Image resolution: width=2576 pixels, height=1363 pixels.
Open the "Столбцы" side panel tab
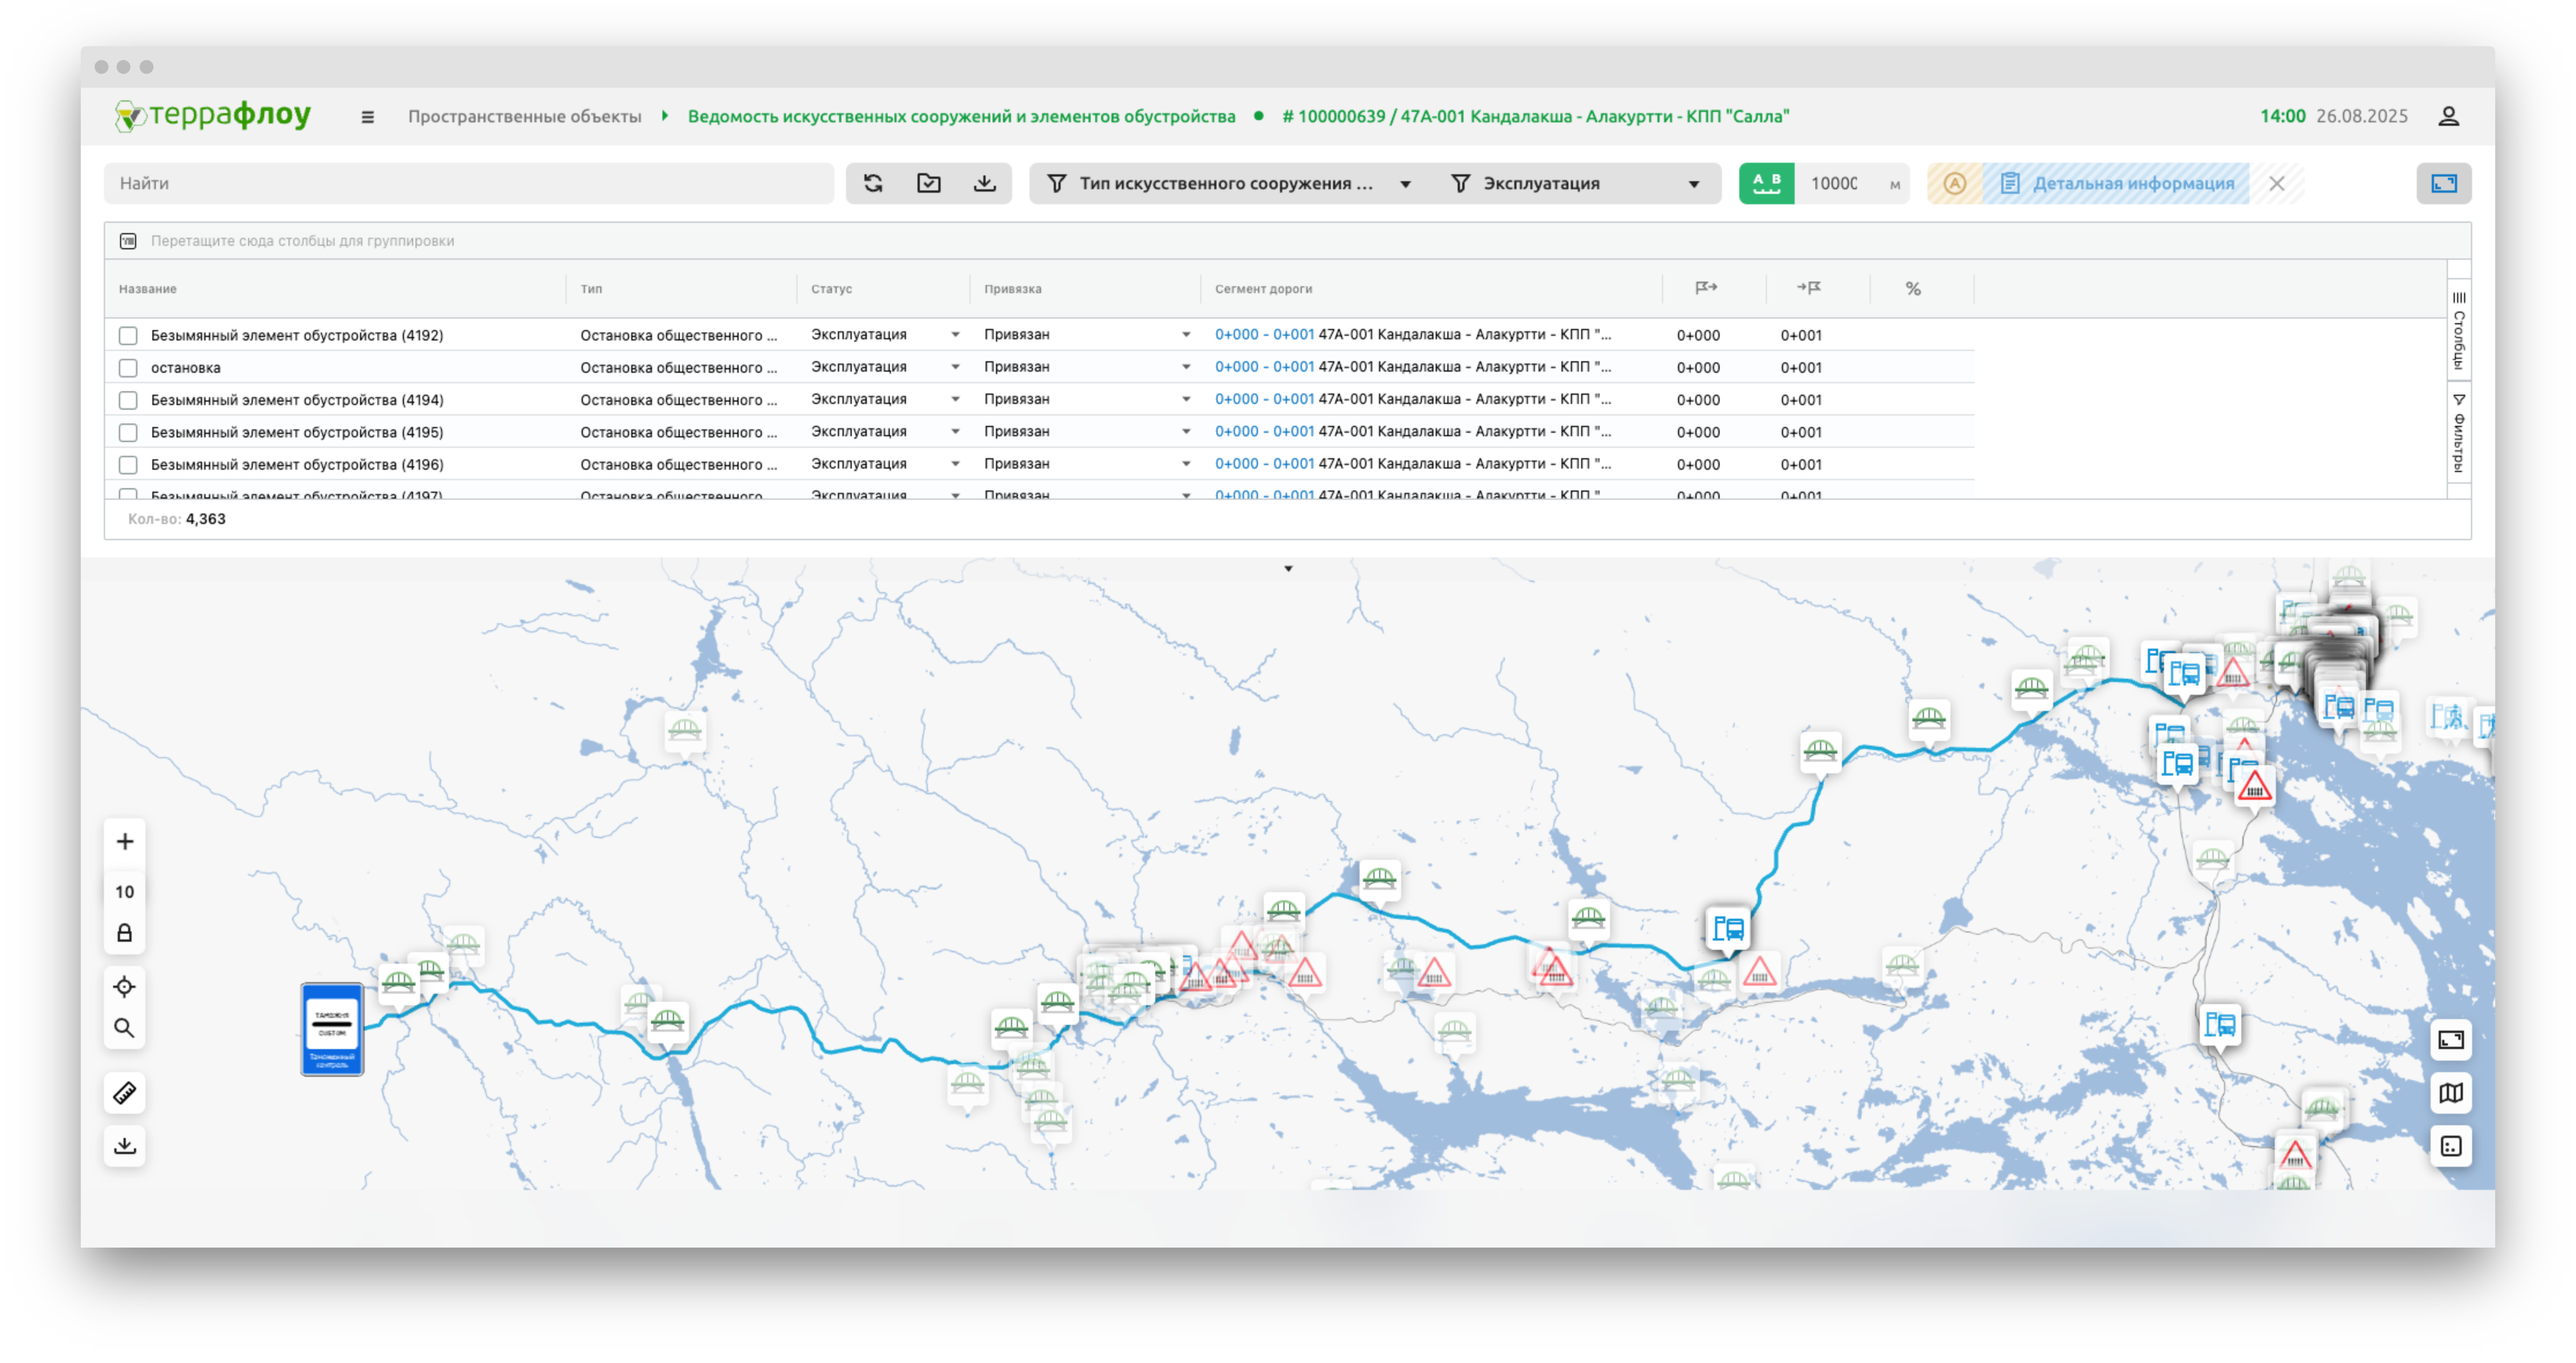(2459, 331)
